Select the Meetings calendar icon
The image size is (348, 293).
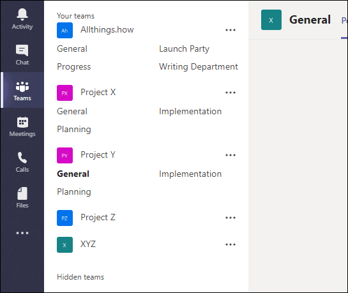[x=22, y=122]
